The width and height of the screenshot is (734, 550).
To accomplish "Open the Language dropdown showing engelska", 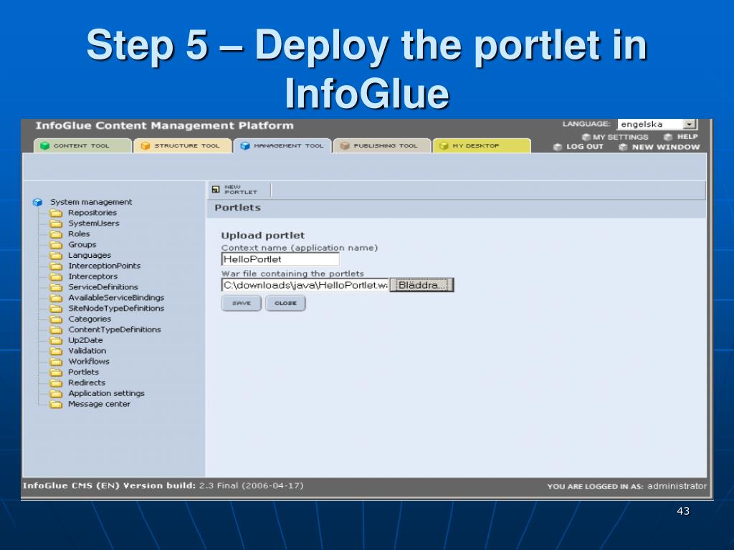I will pyautogui.click(x=657, y=125).
